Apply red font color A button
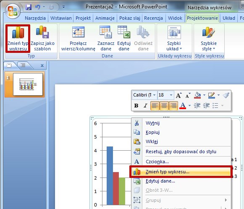 pyautogui.click(x=183, y=106)
